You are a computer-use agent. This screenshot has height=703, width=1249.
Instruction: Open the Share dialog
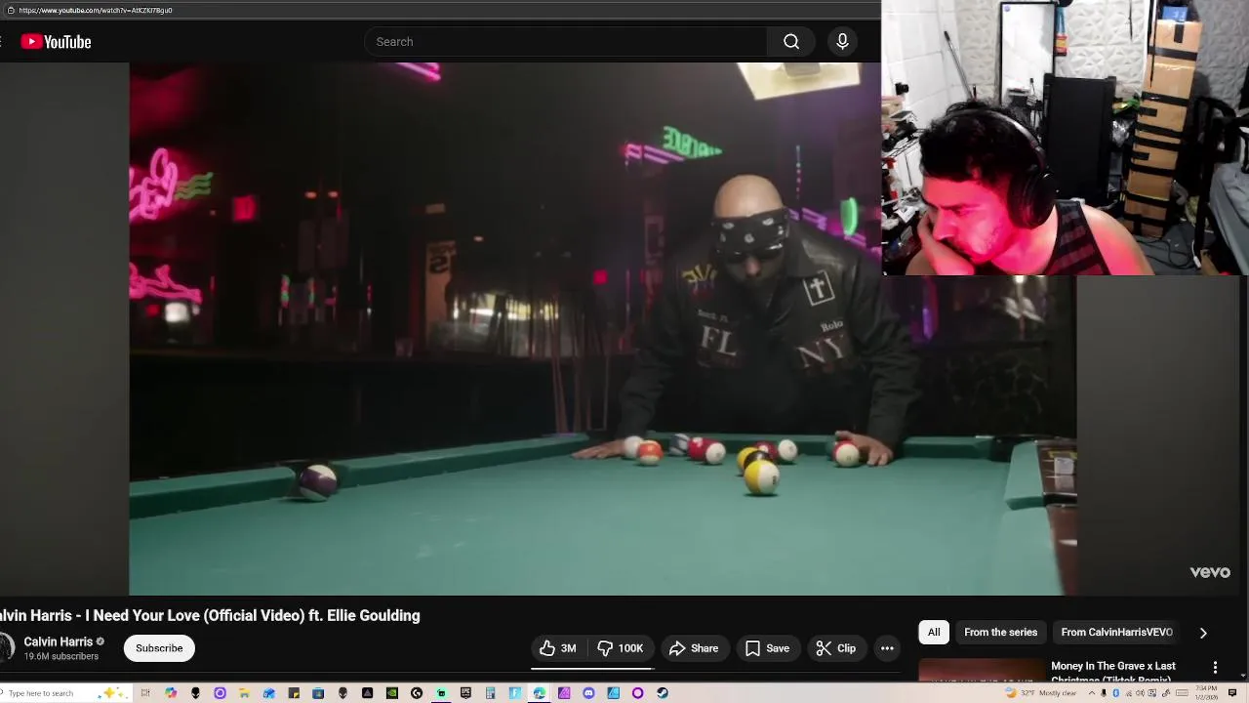pyautogui.click(x=694, y=648)
